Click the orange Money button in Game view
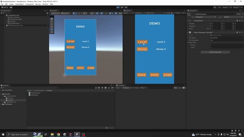 tap(142, 49)
